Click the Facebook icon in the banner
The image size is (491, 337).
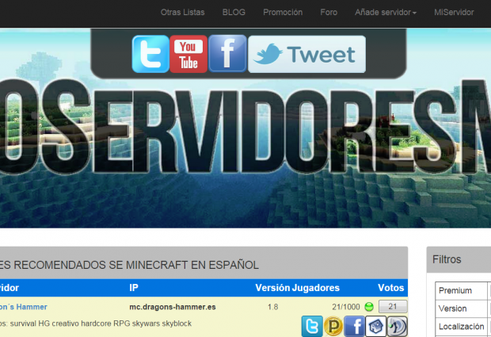(227, 54)
